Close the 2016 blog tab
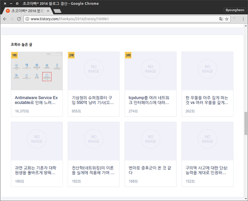This screenshot has height=201, width=248. [48, 11]
